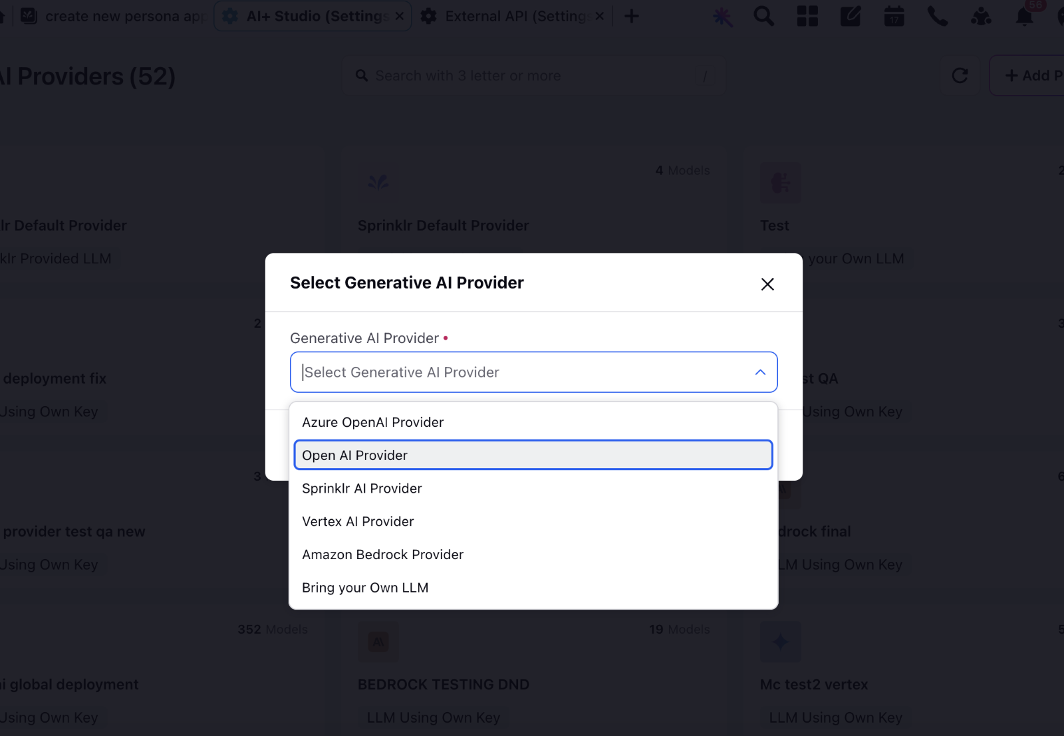Open global search magnifier icon
This screenshot has height=736, width=1064.
(764, 16)
